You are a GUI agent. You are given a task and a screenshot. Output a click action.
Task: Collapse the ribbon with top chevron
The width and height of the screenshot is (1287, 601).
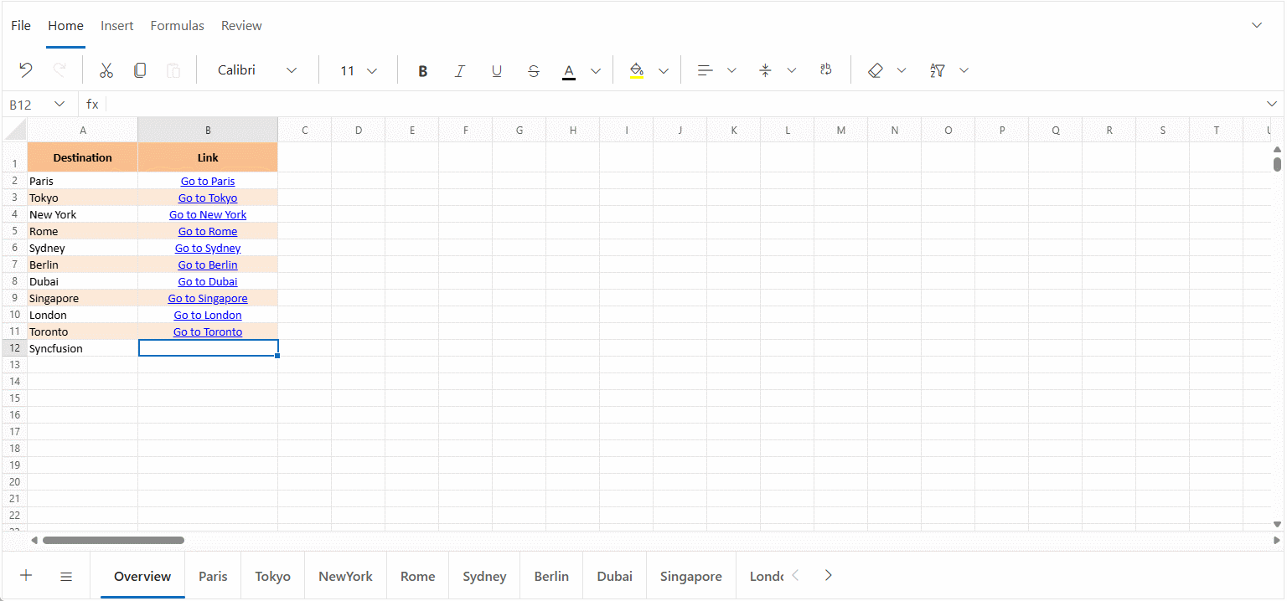click(1257, 25)
